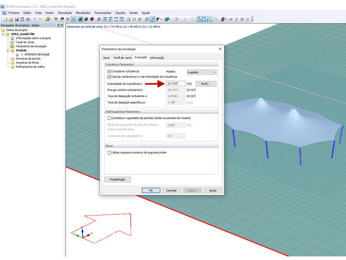Click the highlighted simplified model display icon
This screenshot has height=260, width=346.
[205, 20]
